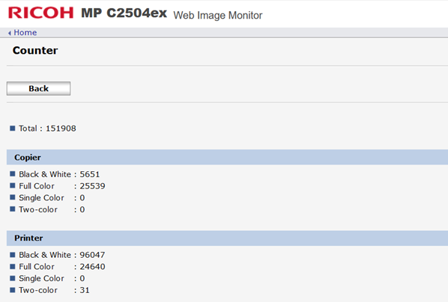Click the Copier Full Color bullet icon
The height and width of the screenshot is (302, 448).
pos(12,185)
